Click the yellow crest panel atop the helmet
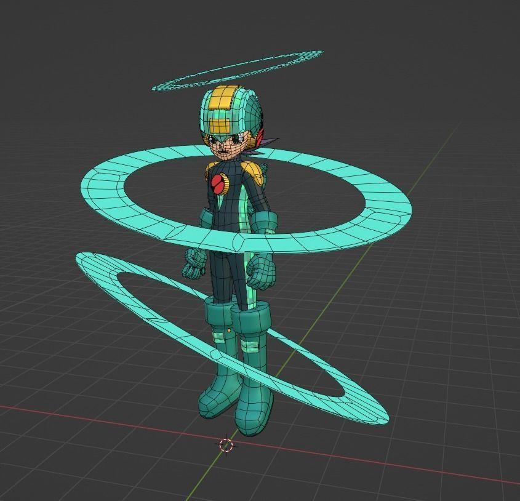The width and height of the screenshot is (520, 501). point(221,97)
